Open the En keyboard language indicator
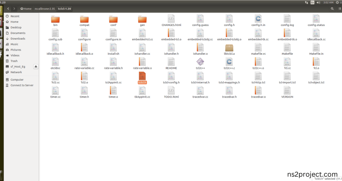Viewport: 342px width, 181px height. (312, 2)
